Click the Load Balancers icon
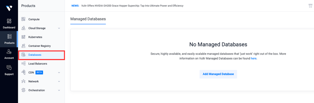The width and height of the screenshot is (314, 103). click(23, 63)
